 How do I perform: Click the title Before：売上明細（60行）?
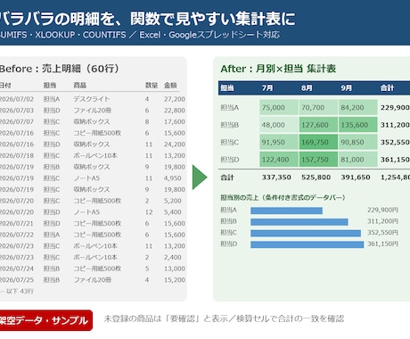60,69
